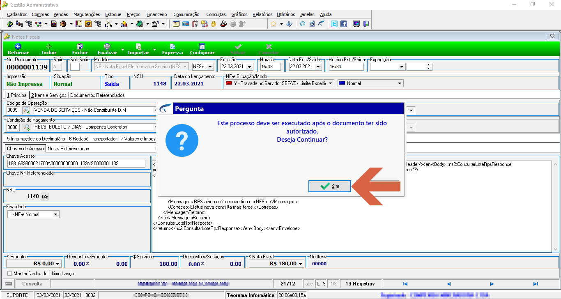The height and width of the screenshot is (299, 561).
Task: Open the NF-e Situação SEFAZ status dropdown
Action: pos(330,83)
